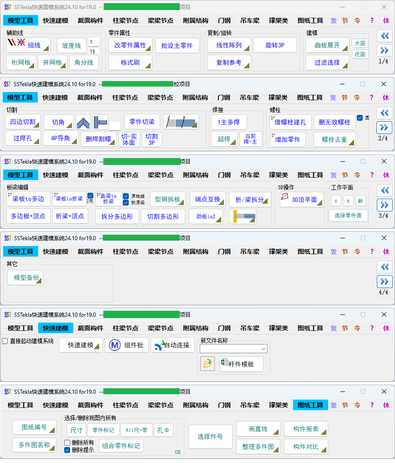395x463 pixels.
Task: Click the empty box before 零件切梁
Action: click(x=115, y=126)
